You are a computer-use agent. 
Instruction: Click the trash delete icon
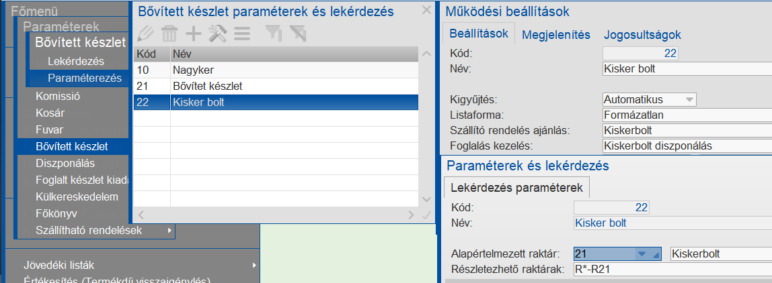coord(169,32)
